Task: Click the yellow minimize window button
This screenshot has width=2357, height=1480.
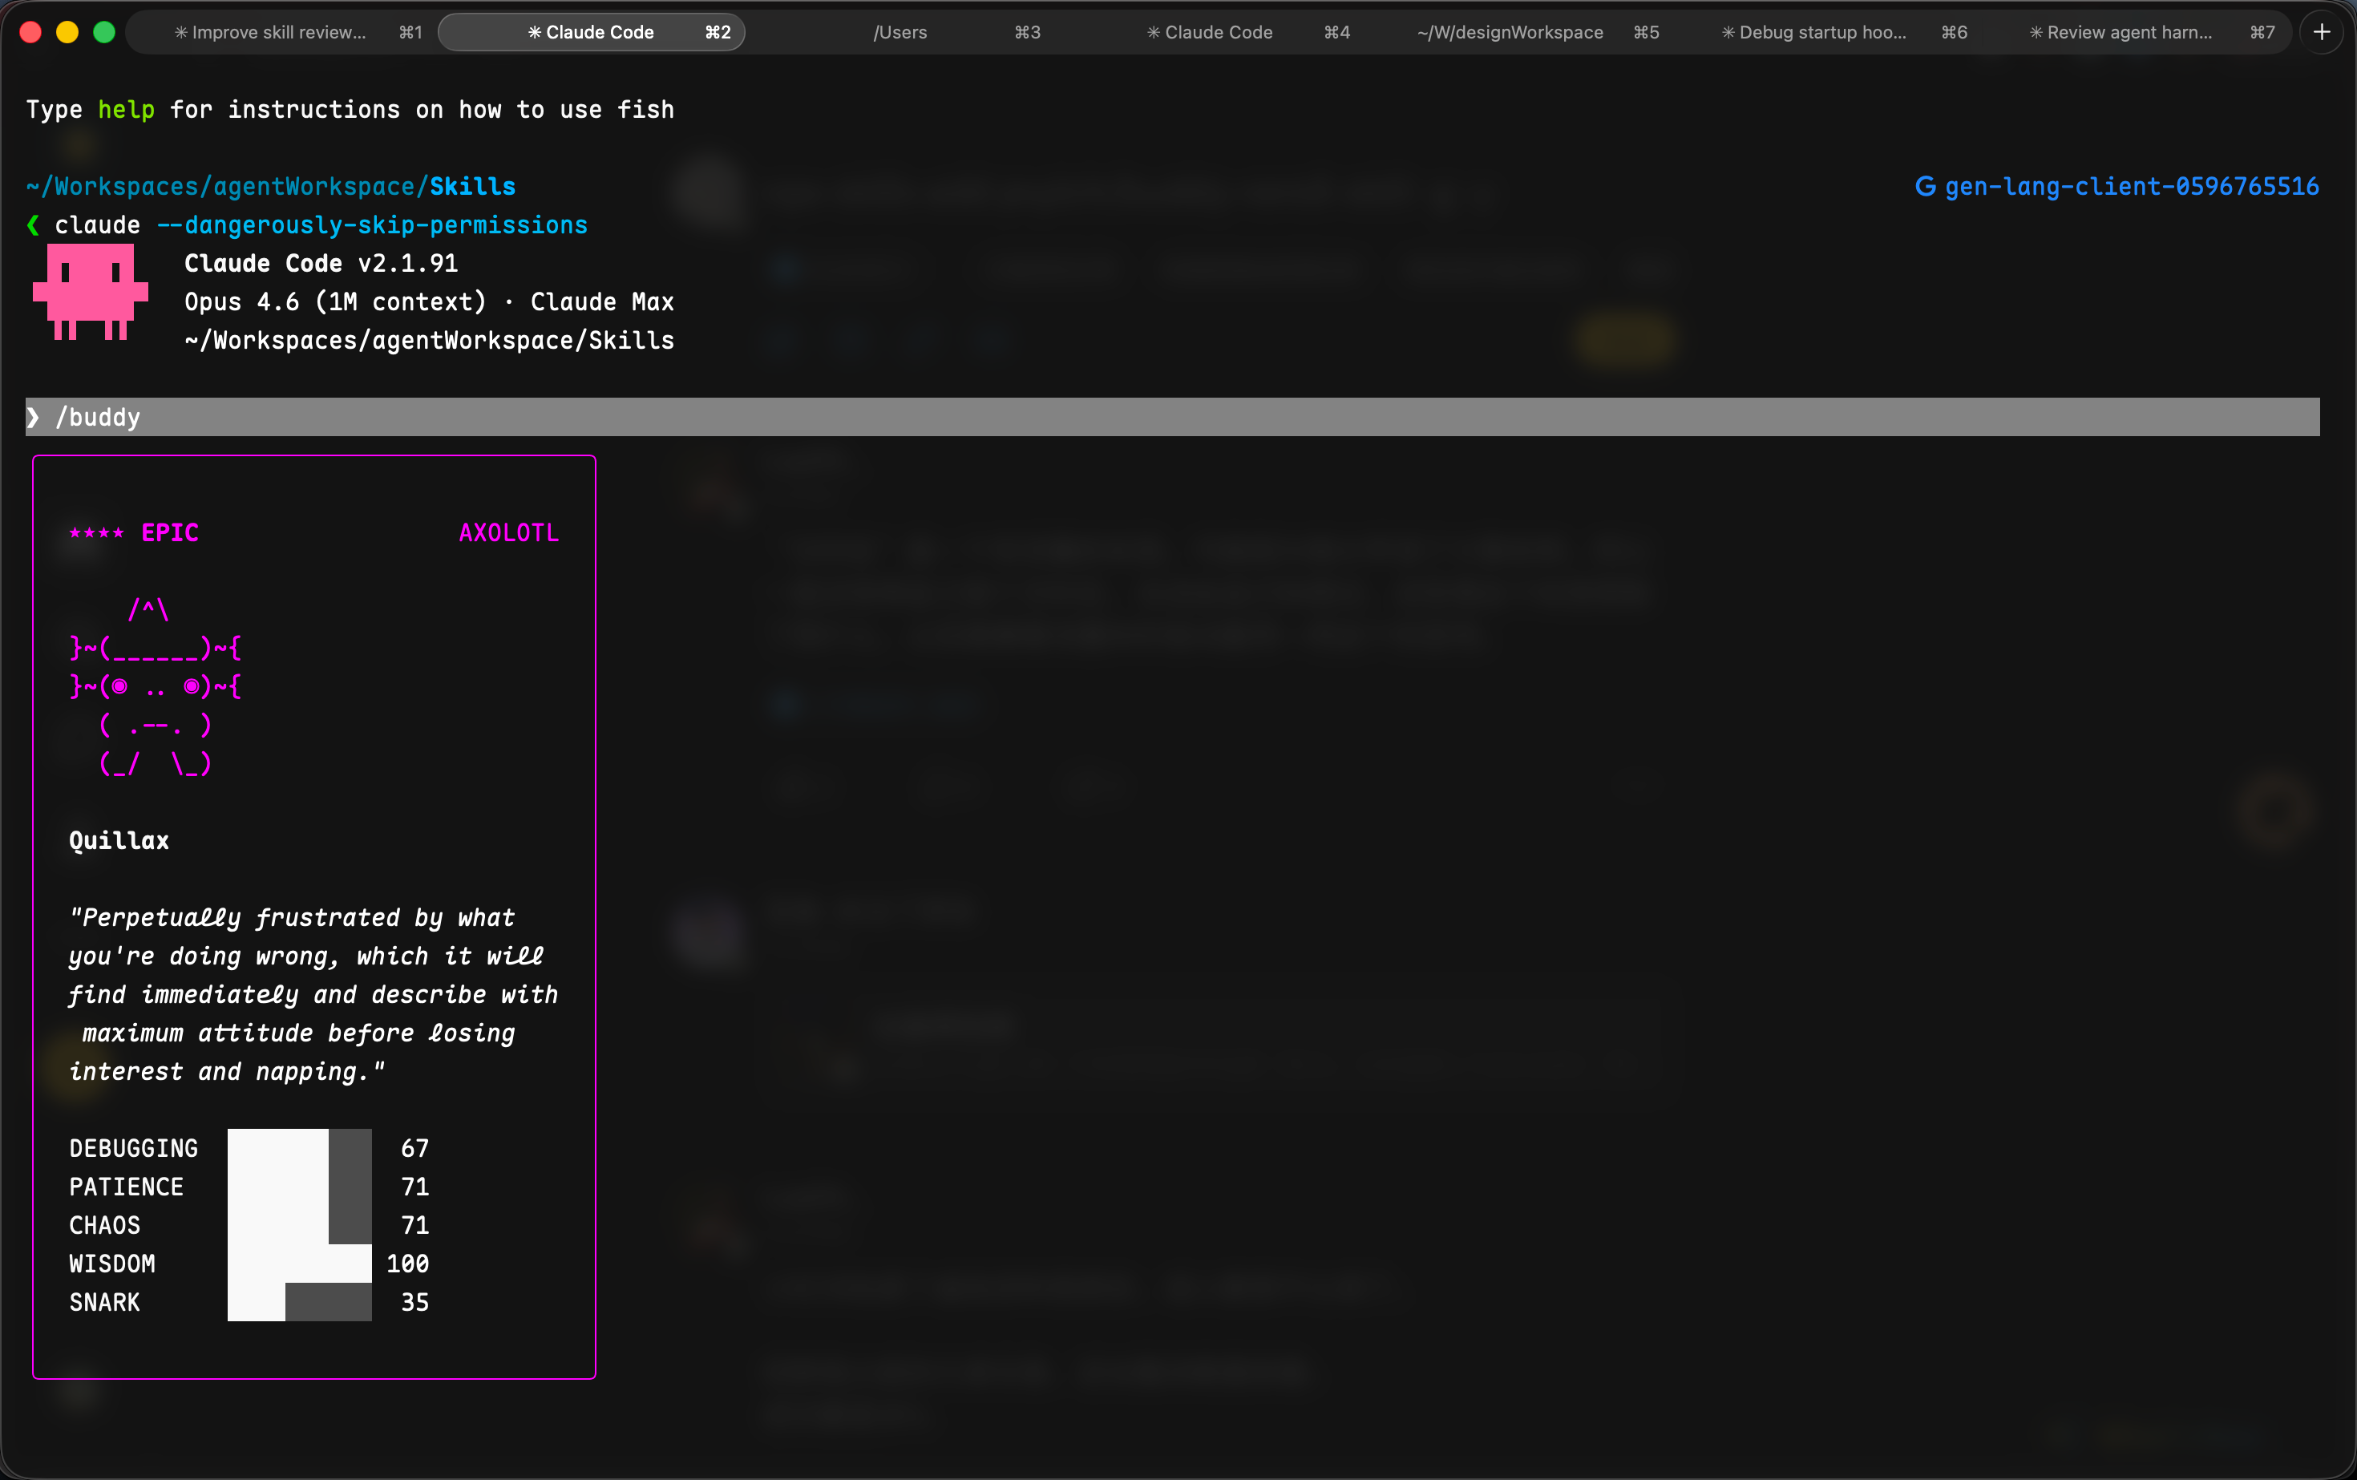Action: tap(67, 32)
